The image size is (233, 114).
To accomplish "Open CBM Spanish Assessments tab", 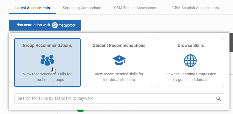I will point(196,8).
